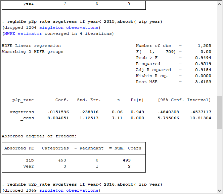Screen dimensions: 223x194
Task: Click the Within R-sq. value 0.0000
Action: click(x=203, y=76)
